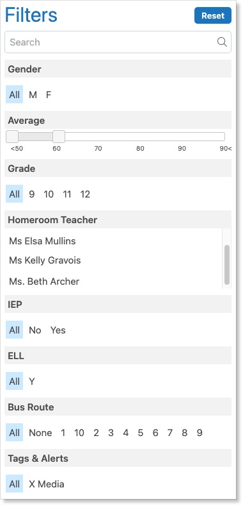Select Y under ELL filter
The image size is (243, 506).
click(x=32, y=382)
